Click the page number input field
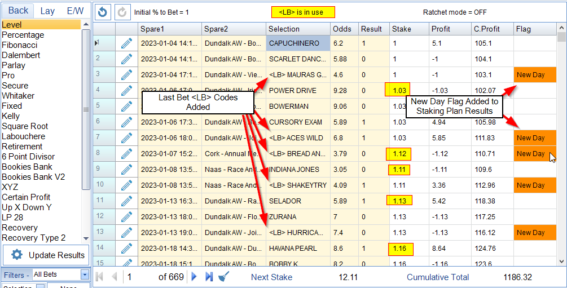Image resolution: width=567 pixels, height=288 pixels. pyautogui.click(x=140, y=277)
